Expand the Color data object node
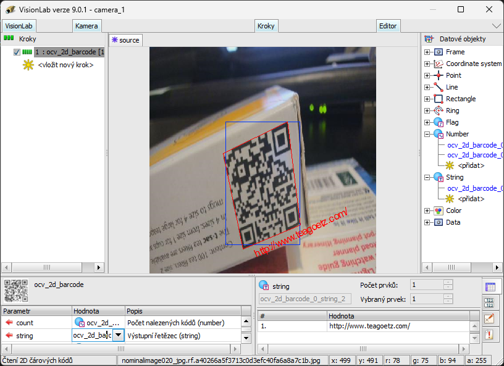The height and width of the screenshot is (366, 504). pos(427,211)
